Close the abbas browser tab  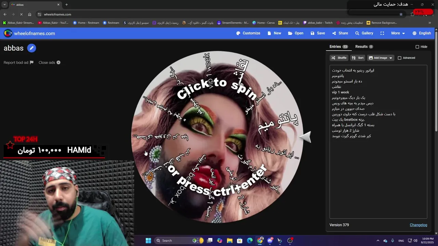tap(58, 5)
